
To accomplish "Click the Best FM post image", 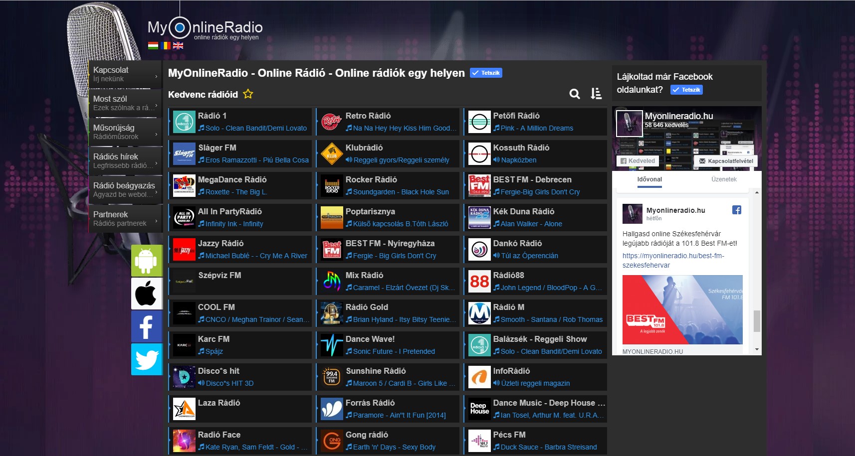I will pos(682,309).
